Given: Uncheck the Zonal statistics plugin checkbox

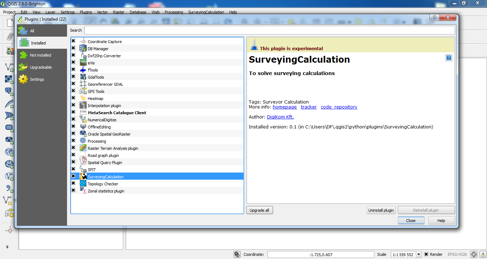Looking at the screenshot, I should (73, 190).
